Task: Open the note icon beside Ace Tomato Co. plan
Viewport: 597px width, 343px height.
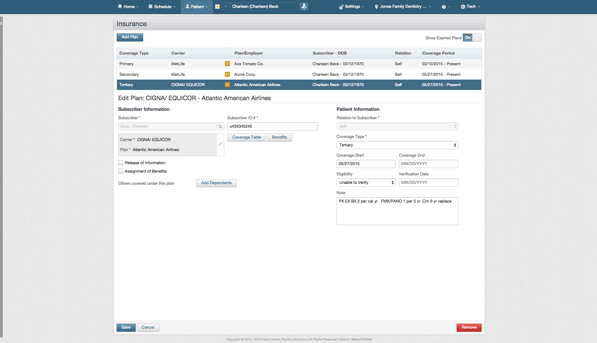Action: pos(227,64)
